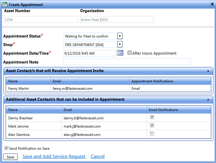Click the After Hours Appointment label

click(154, 53)
